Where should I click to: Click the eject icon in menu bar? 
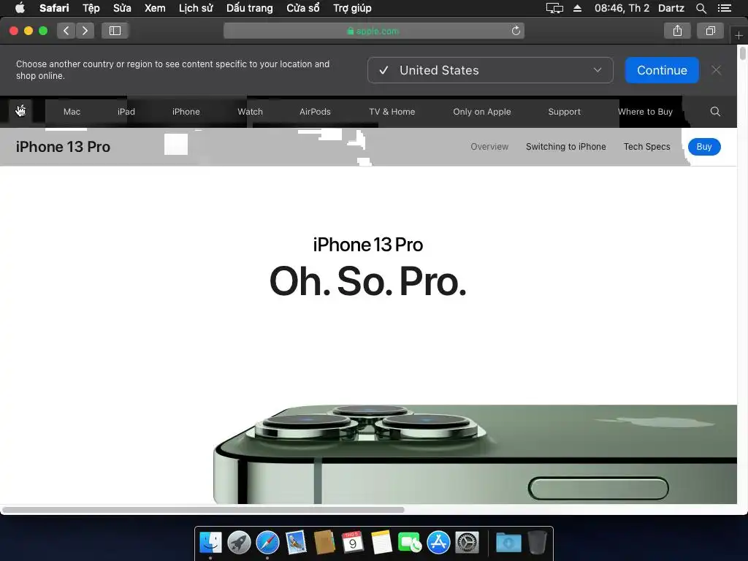point(577,8)
